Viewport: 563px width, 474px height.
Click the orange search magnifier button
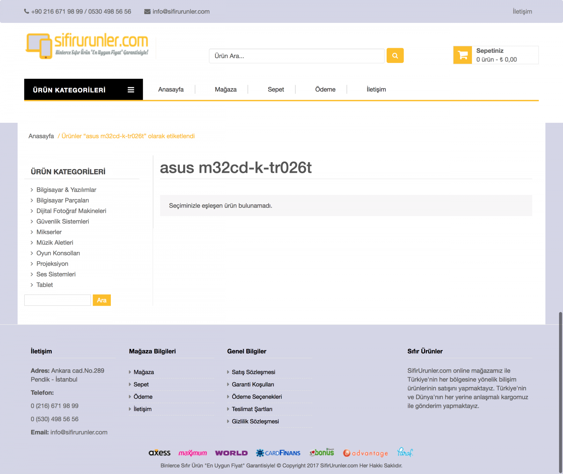[395, 56]
